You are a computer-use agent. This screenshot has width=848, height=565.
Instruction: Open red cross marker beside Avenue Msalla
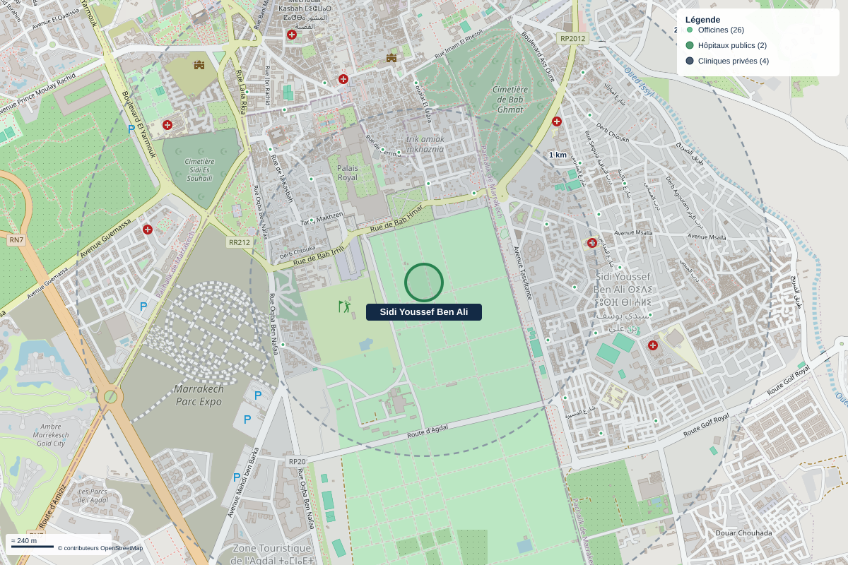point(592,243)
